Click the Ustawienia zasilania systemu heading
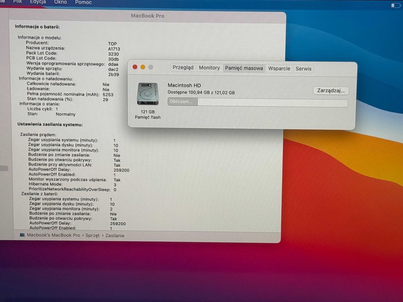 50,124
